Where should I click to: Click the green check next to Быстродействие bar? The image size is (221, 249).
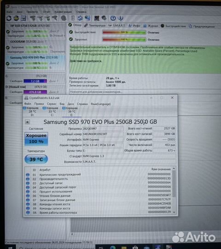[x=71, y=32]
